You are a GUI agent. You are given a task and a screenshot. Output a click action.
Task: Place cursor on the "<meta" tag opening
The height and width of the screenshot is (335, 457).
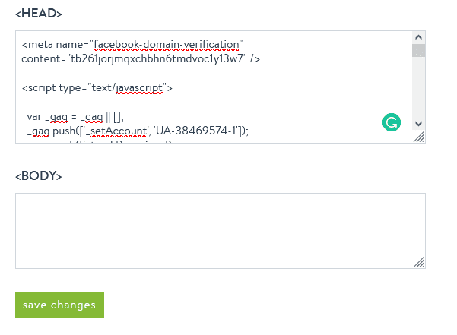[36, 43]
